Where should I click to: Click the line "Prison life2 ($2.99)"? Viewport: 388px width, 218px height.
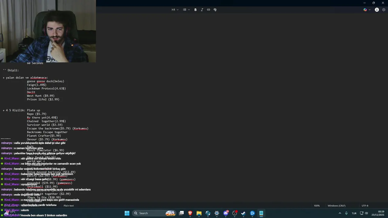coord(43,99)
